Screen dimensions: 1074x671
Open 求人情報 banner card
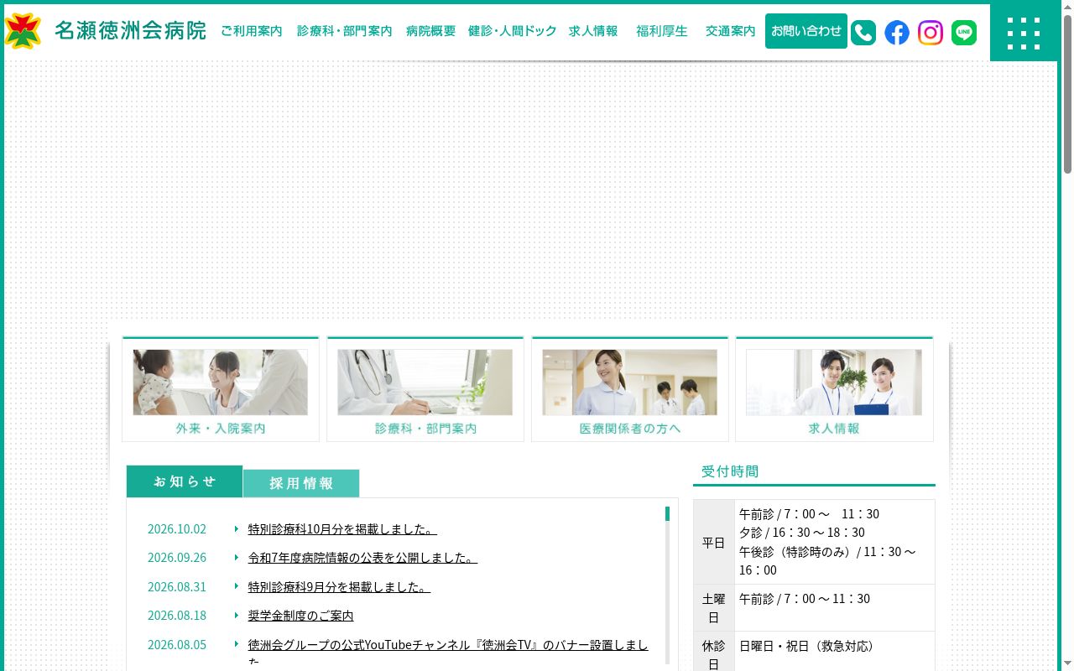point(834,389)
